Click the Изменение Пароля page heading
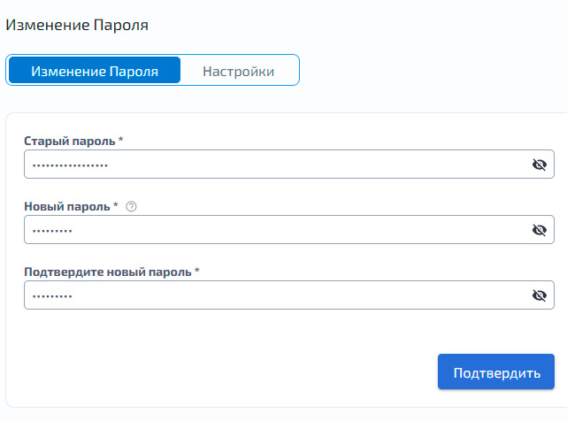The image size is (567, 421). (x=77, y=26)
